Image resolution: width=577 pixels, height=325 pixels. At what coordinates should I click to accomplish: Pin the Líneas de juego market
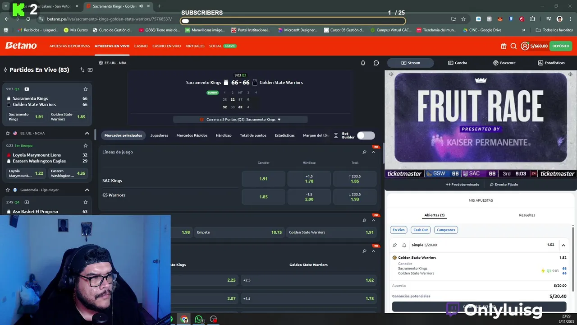[364, 152]
